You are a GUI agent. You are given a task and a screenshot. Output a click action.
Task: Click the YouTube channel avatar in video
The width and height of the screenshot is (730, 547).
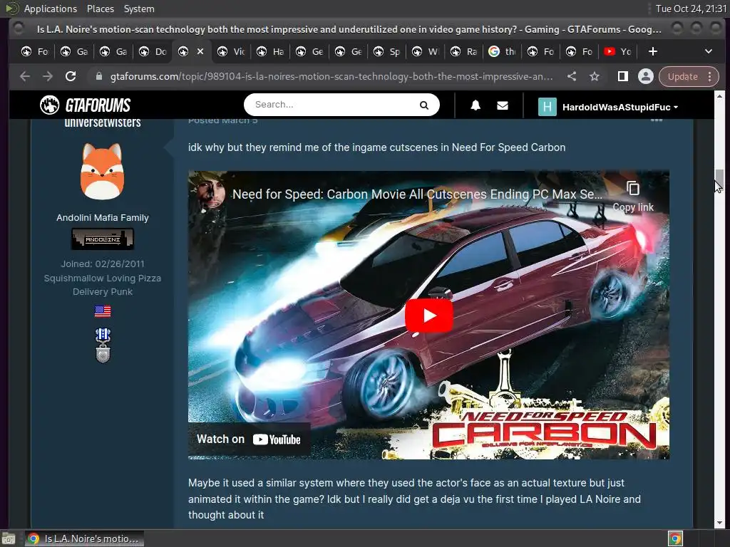[x=209, y=194]
